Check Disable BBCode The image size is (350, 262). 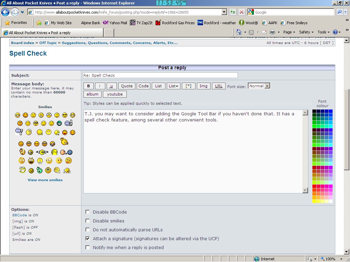pyautogui.click(x=88, y=212)
